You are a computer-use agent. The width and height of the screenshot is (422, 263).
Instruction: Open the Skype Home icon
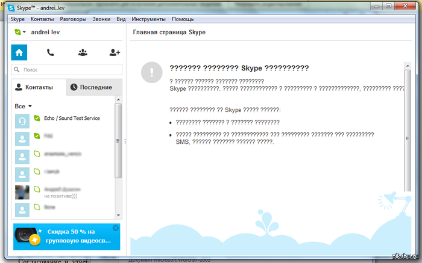[x=19, y=52]
